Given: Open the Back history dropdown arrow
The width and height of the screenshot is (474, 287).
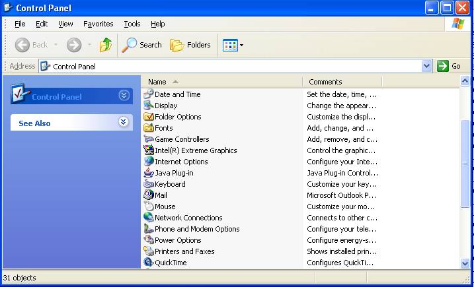Looking at the screenshot, I should point(56,45).
